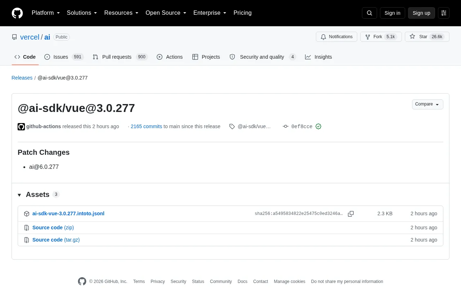Click the GitHub logo in header

[x=17, y=13]
